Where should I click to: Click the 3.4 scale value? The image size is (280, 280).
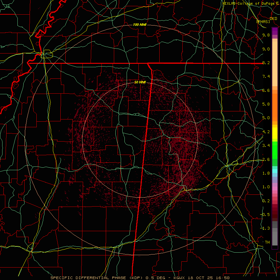pyautogui.click(x=266, y=146)
